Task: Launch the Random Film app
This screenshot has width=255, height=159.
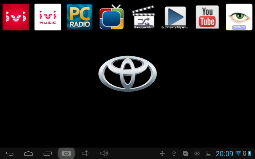Action: [143, 17]
